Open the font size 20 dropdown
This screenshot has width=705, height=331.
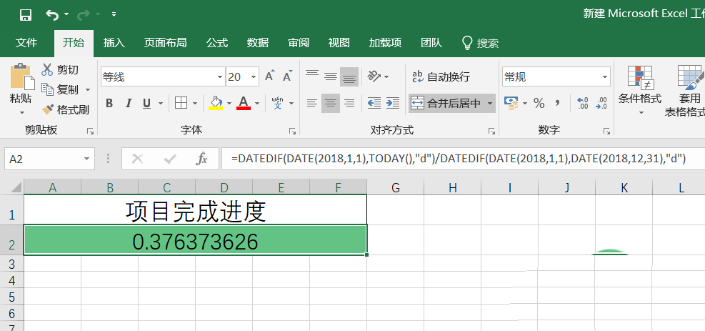point(254,77)
